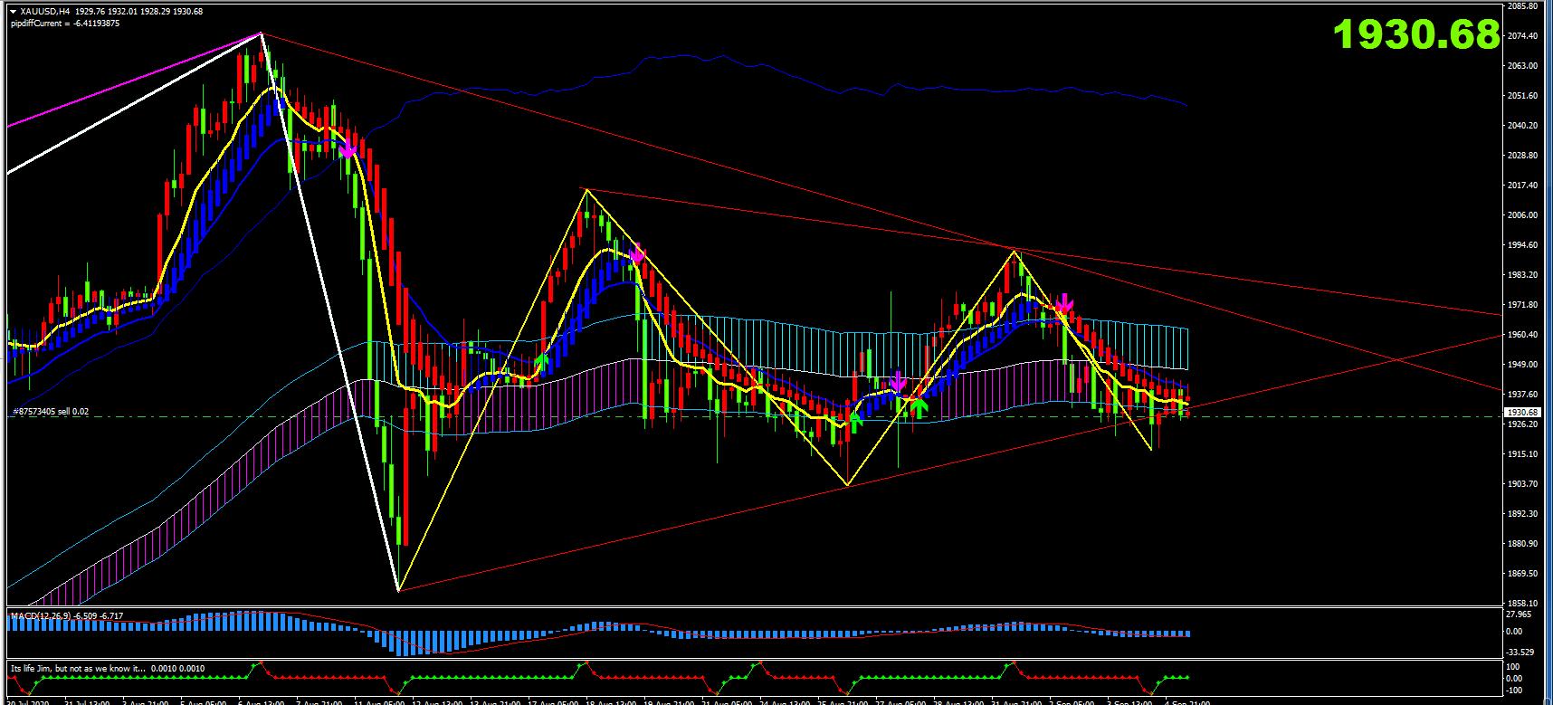Open the triangle menu beside XAUUSD,H4
The width and height of the screenshot is (1553, 705).
[12, 12]
